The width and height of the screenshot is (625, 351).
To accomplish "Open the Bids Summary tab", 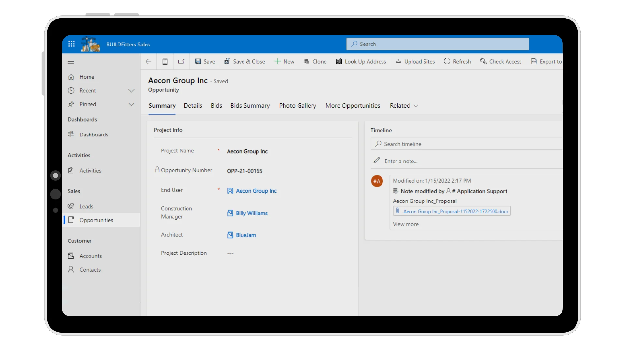I will [x=250, y=106].
